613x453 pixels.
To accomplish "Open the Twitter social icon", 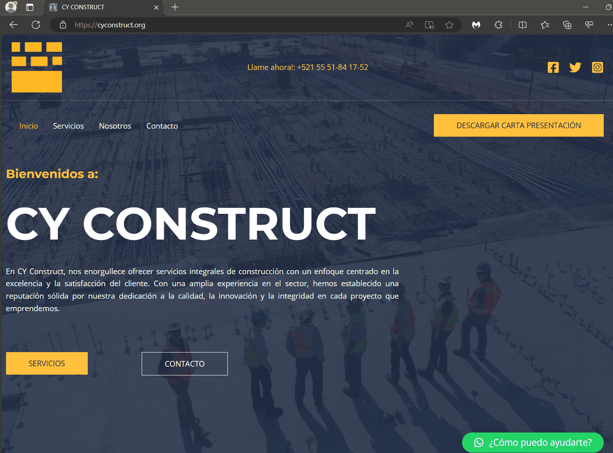I will click(575, 68).
